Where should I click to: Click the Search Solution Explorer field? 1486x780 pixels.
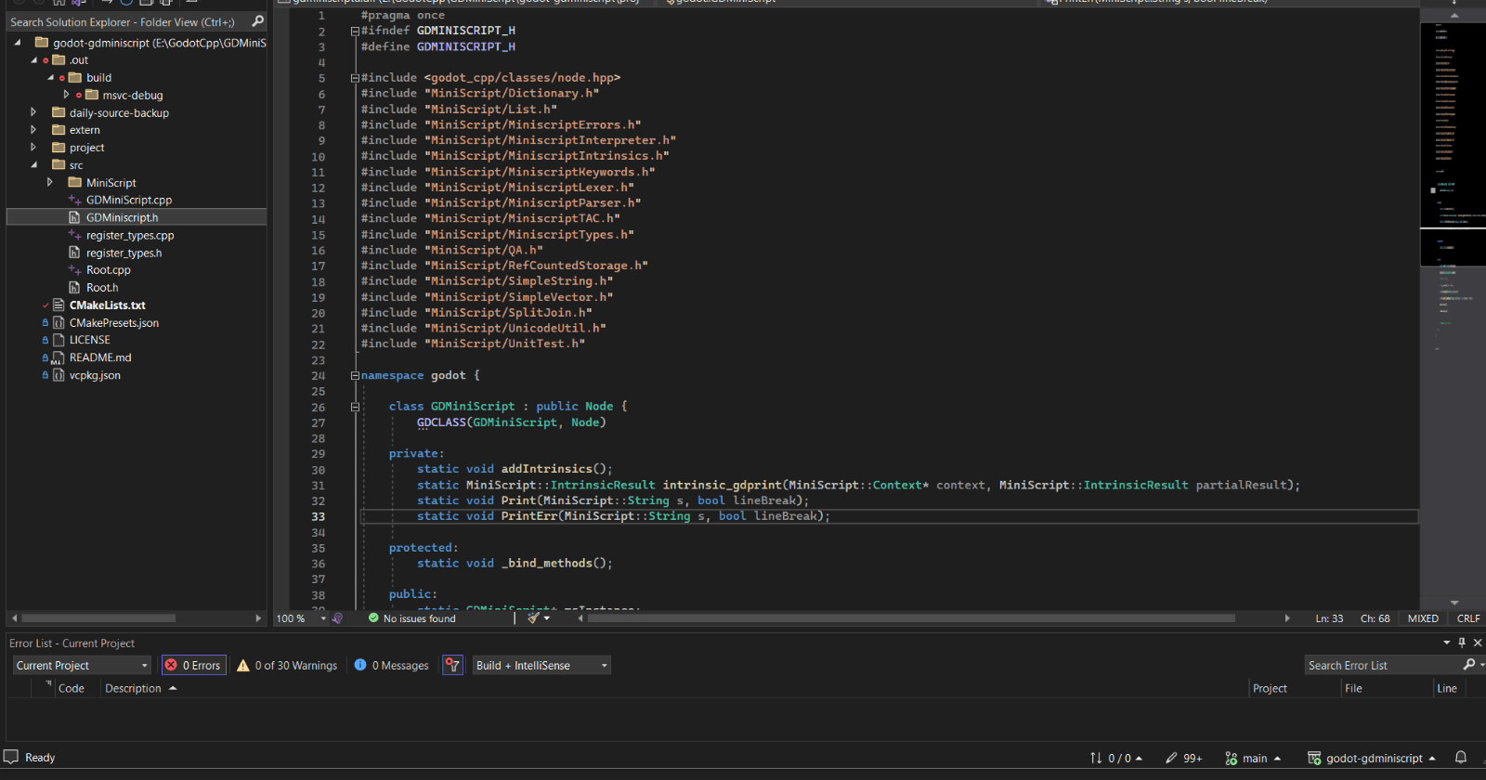click(x=128, y=21)
